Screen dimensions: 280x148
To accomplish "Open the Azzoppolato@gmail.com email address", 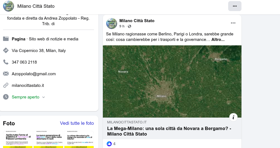I will point(34,74).
